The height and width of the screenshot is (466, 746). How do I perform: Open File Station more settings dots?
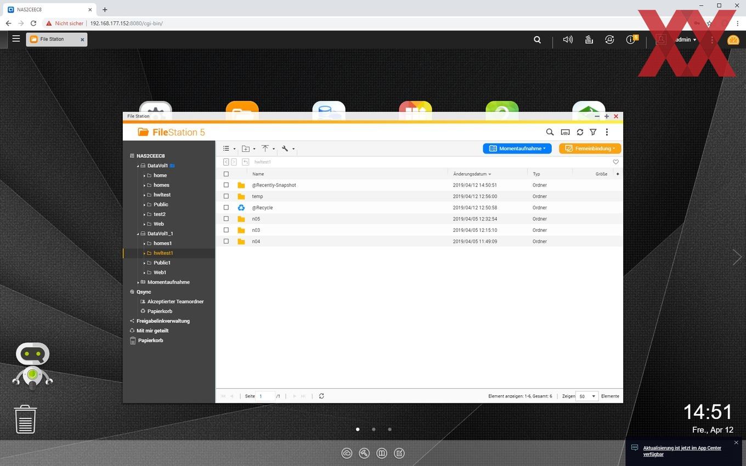607,132
